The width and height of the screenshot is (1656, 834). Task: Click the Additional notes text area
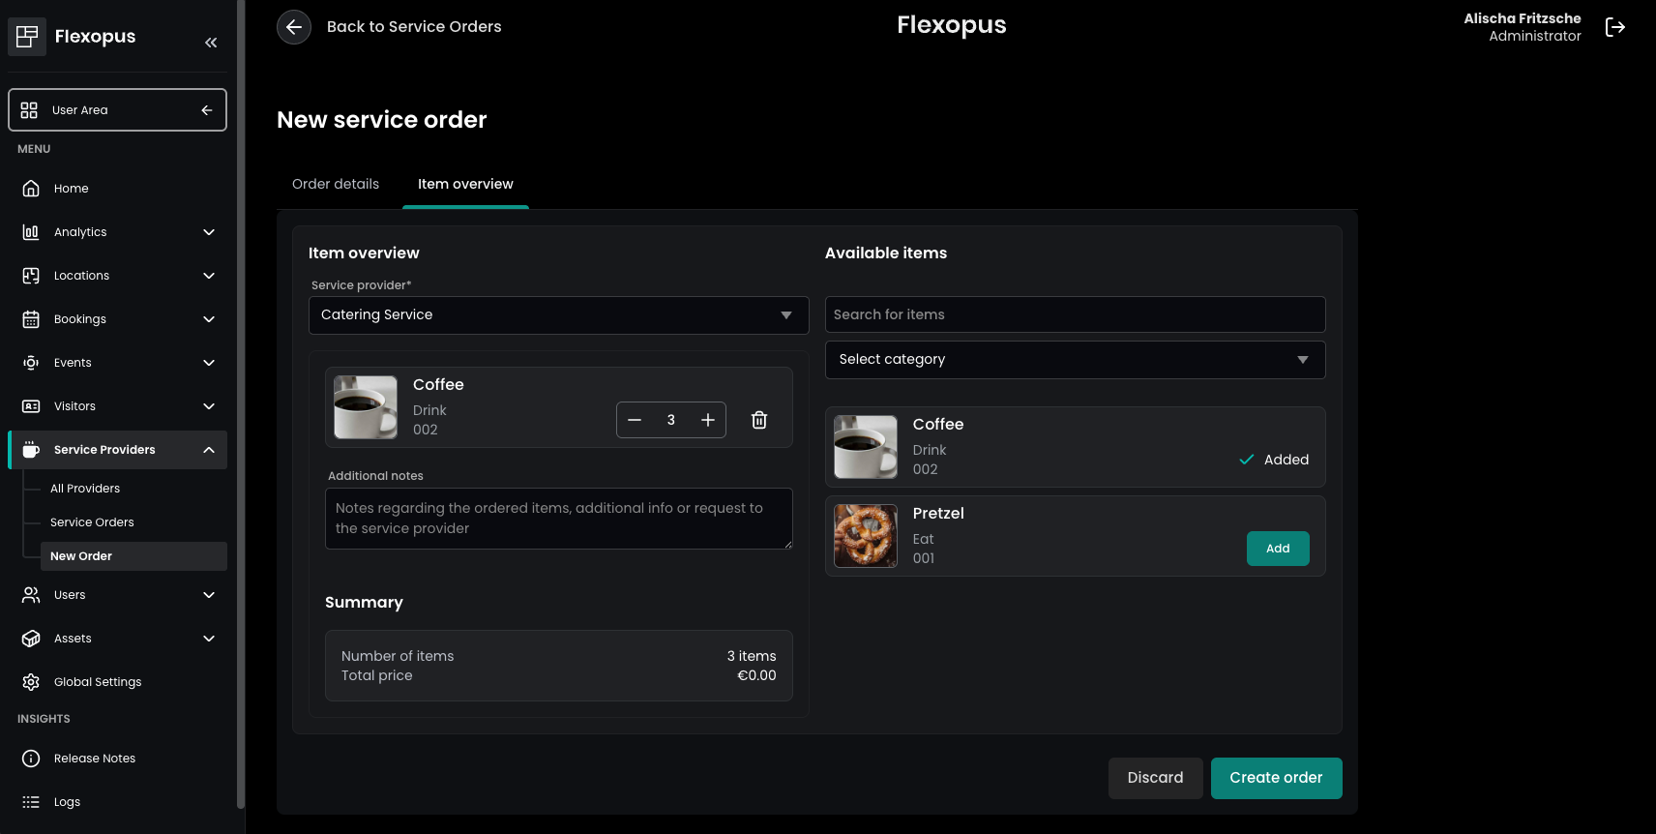(x=558, y=519)
